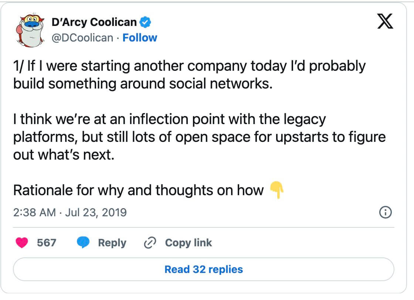Viewport: 414px width, 300px height.
Task: Click the 567 likes count
Action: pyautogui.click(x=47, y=243)
